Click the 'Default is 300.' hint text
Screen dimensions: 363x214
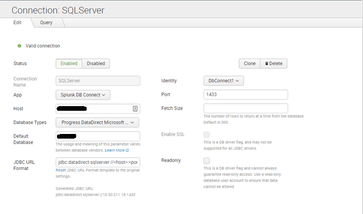216,122
